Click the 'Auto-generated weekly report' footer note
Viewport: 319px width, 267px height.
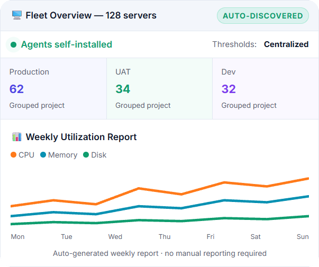(x=160, y=253)
